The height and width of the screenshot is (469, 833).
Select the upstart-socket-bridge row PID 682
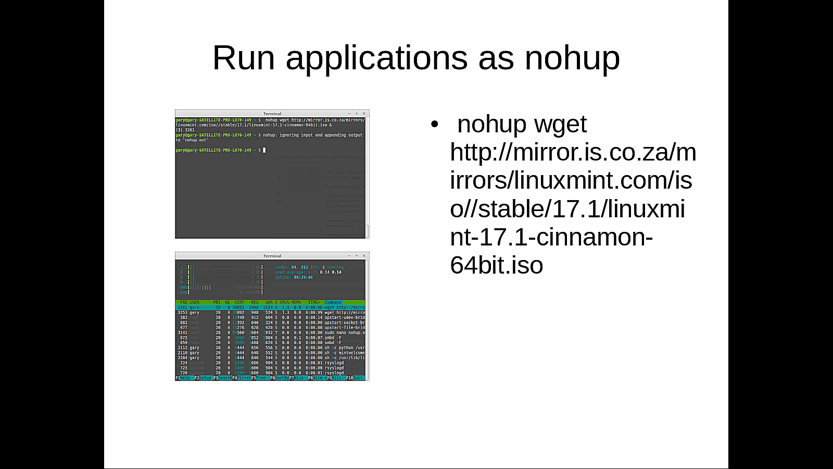click(270, 323)
